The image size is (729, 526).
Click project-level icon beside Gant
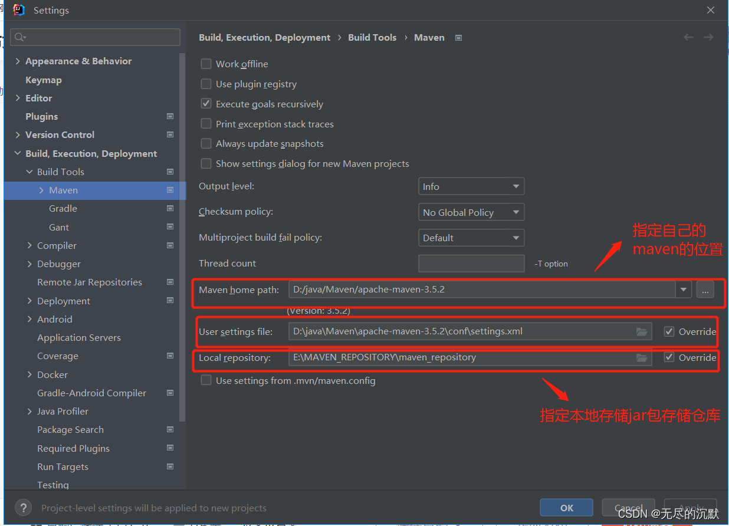point(170,227)
